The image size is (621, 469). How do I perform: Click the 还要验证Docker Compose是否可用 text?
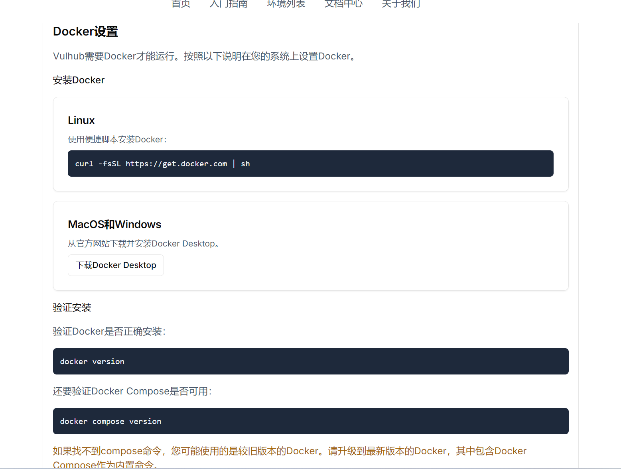(132, 391)
